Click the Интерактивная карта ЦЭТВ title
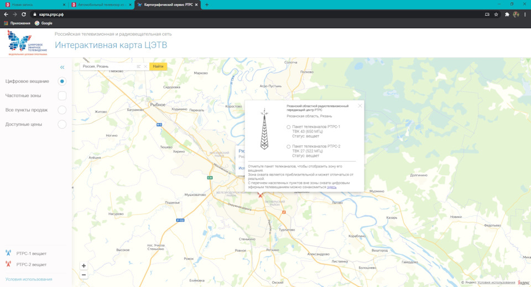 point(111,45)
